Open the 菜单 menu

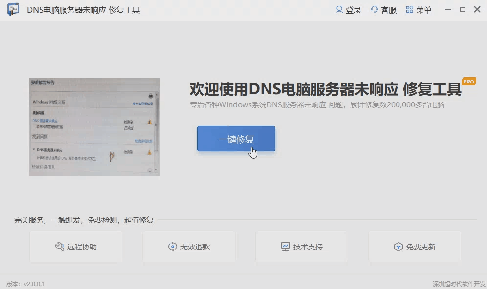419,9
